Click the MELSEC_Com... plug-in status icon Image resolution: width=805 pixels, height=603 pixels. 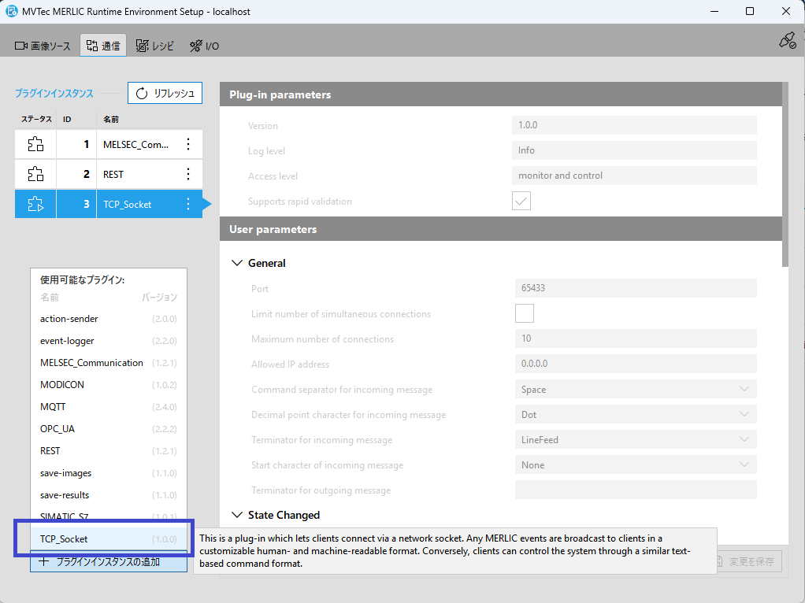[35, 144]
